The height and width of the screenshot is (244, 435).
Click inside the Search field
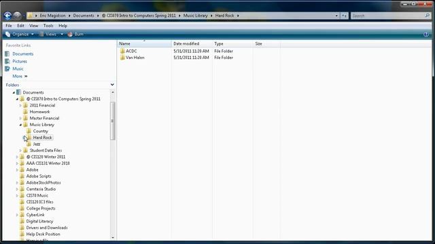click(x=388, y=16)
